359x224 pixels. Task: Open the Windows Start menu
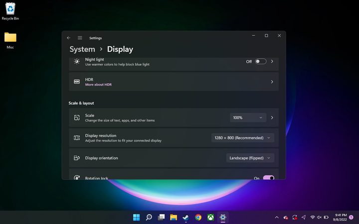(136, 217)
